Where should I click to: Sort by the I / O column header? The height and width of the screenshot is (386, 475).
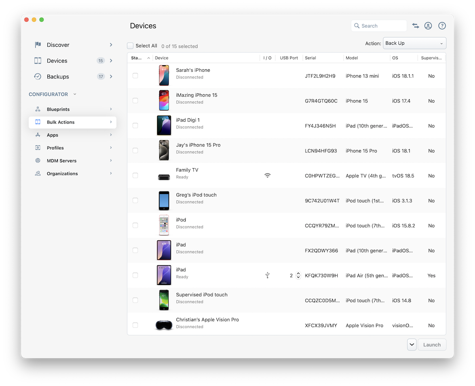tap(268, 58)
